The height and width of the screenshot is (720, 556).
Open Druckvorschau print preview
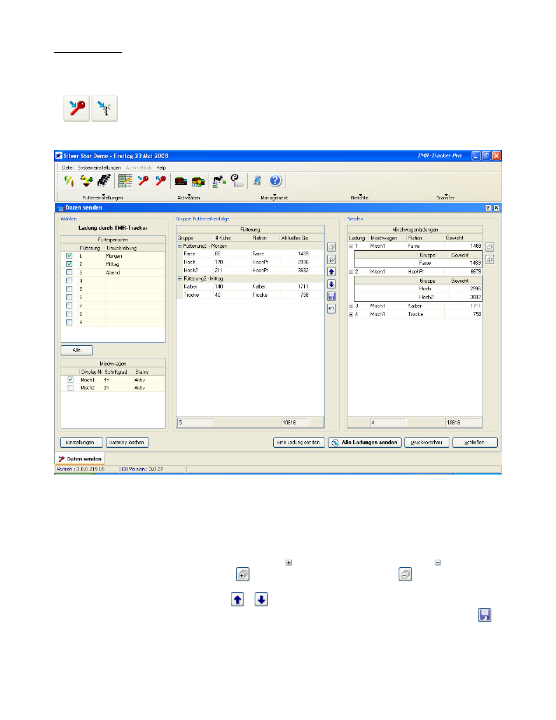pyautogui.click(x=427, y=442)
